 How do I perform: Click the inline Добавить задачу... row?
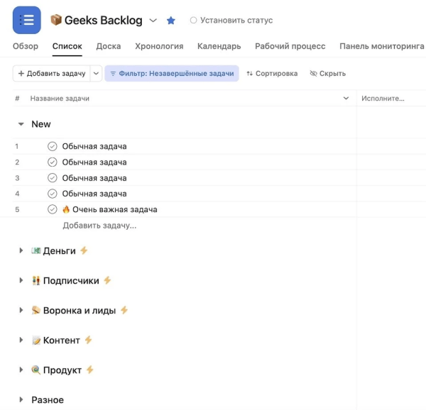(x=99, y=226)
